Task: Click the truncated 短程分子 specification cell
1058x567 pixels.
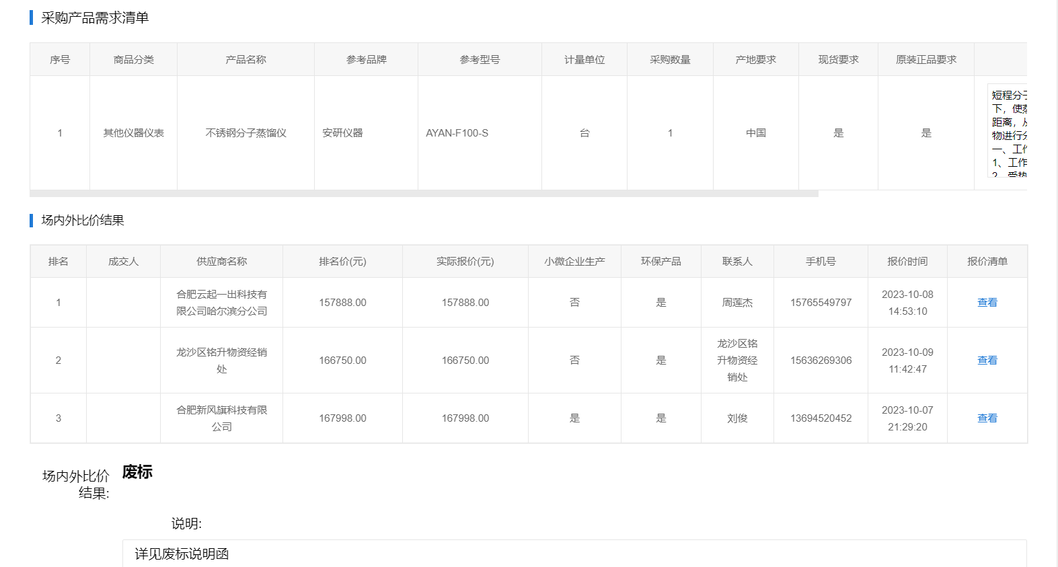Action: (1008, 130)
